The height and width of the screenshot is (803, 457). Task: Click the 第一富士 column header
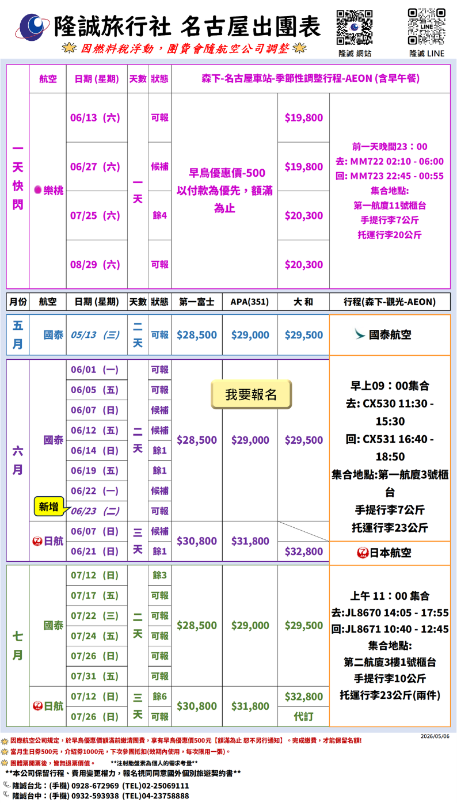tap(197, 302)
